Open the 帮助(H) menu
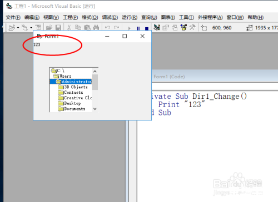278x202 pixels. [256, 17]
